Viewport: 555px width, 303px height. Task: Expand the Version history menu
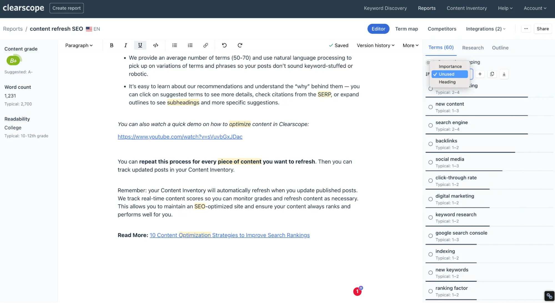(x=375, y=45)
